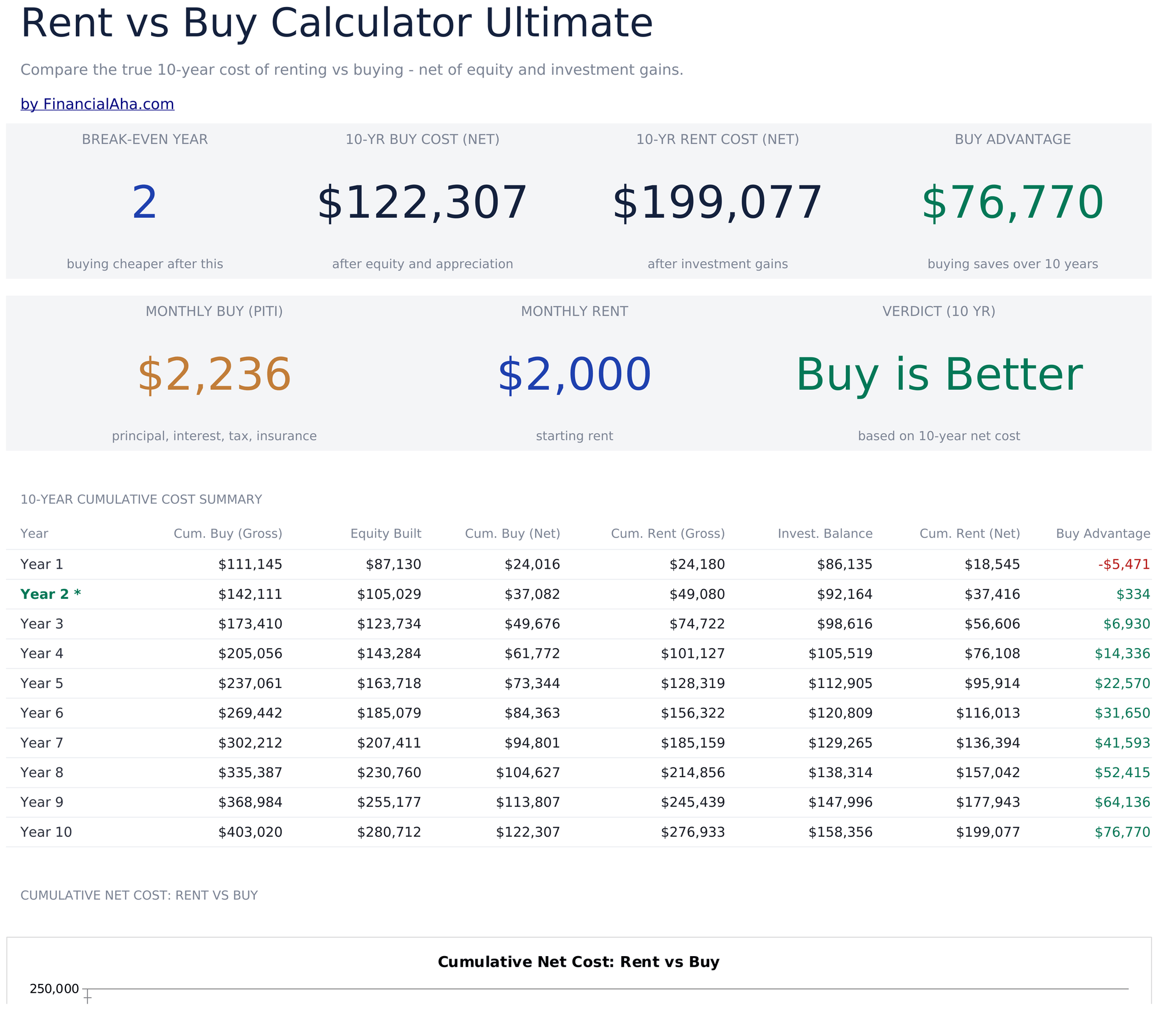Click the Break-Even Year value 2
Image resolution: width=1158 pixels, height=1010 pixels.
click(145, 203)
